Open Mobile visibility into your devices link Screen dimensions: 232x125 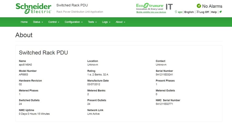tap(151, 12)
